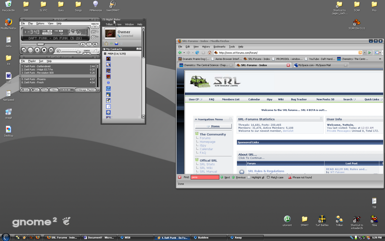Viewport: 385px width, 241px height.
Task: Click Winamp's Stop playback button
Action: (44, 50)
